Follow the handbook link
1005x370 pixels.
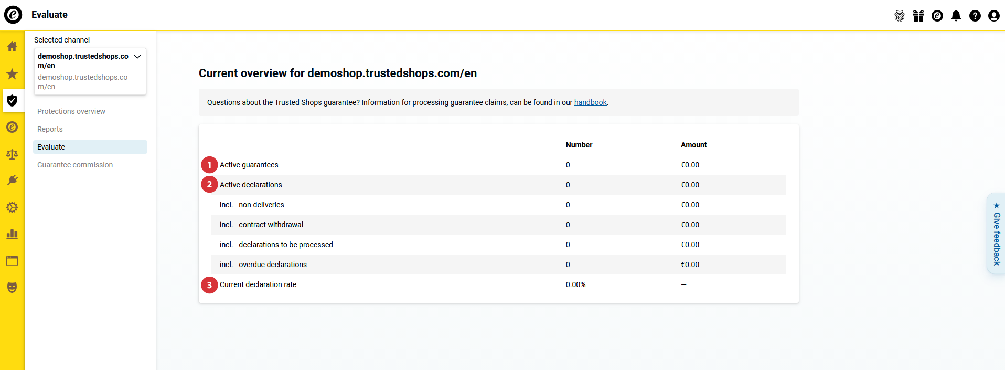click(x=591, y=102)
